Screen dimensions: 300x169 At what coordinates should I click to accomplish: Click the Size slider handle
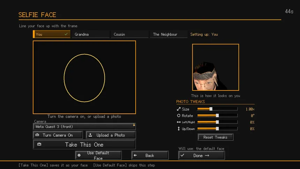[211, 109]
